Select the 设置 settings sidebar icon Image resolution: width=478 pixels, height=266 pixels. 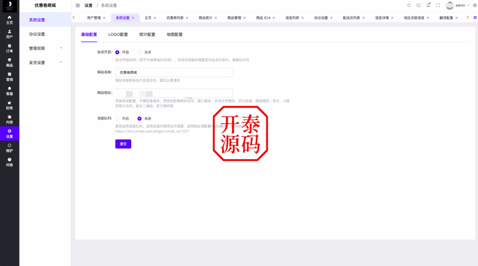coord(9,134)
